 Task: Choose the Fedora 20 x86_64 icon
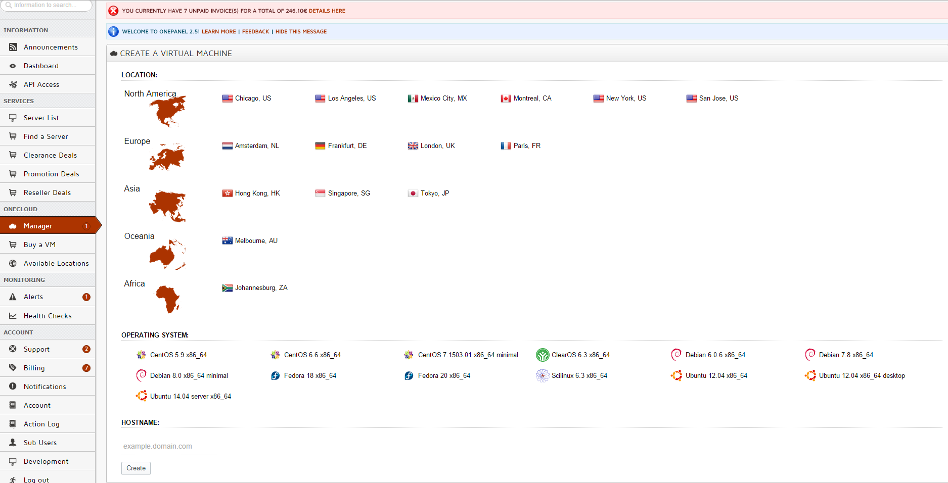409,376
